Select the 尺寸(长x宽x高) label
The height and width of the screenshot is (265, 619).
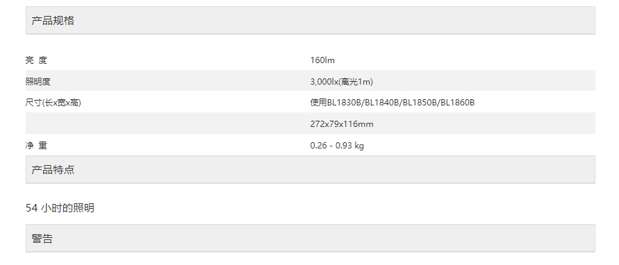point(53,103)
